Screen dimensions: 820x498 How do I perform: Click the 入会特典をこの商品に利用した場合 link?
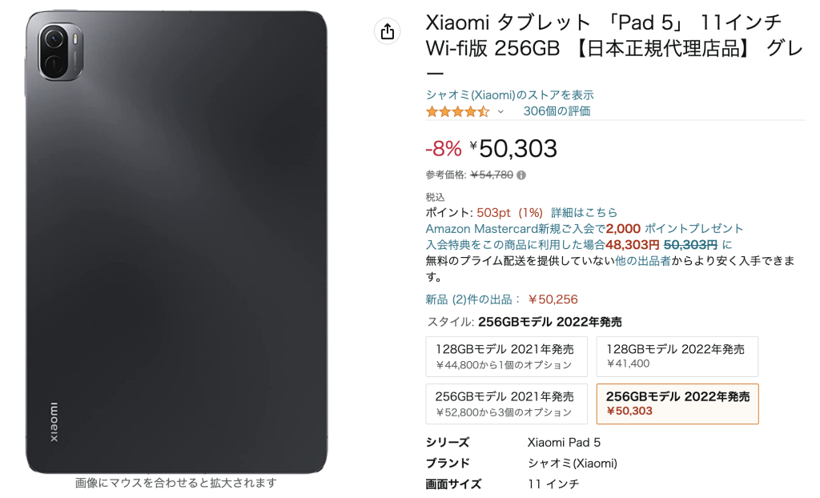[515, 244]
